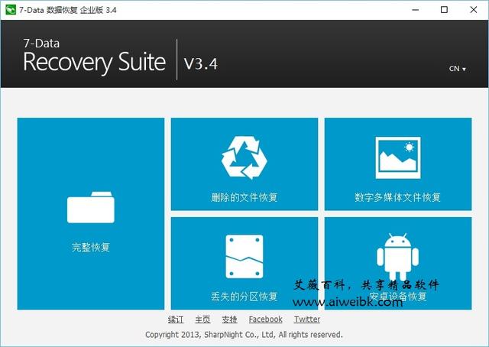Viewport: 489px width, 347px height.
Task: Click the picture icon for media recovery
Action: (x=398, y=157)
